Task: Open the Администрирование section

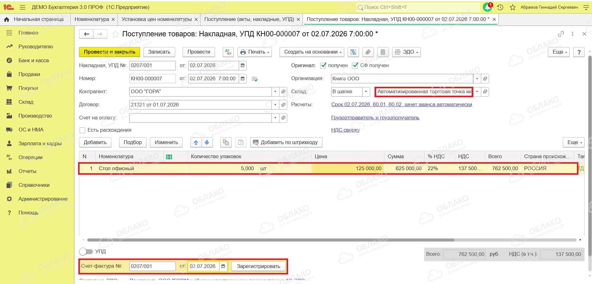Action: 43,199
